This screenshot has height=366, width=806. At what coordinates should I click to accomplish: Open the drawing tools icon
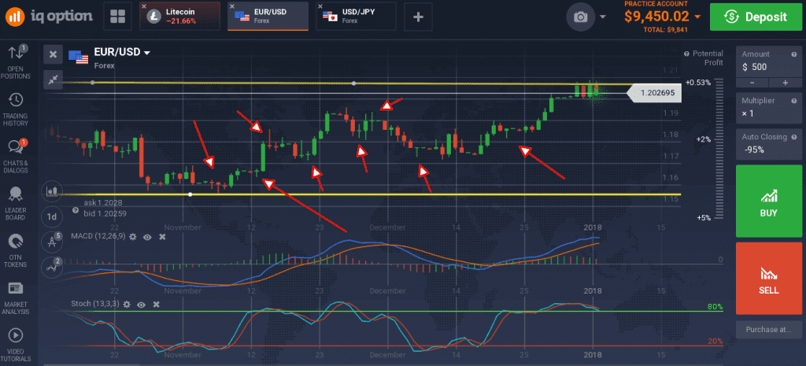[52, 242]
